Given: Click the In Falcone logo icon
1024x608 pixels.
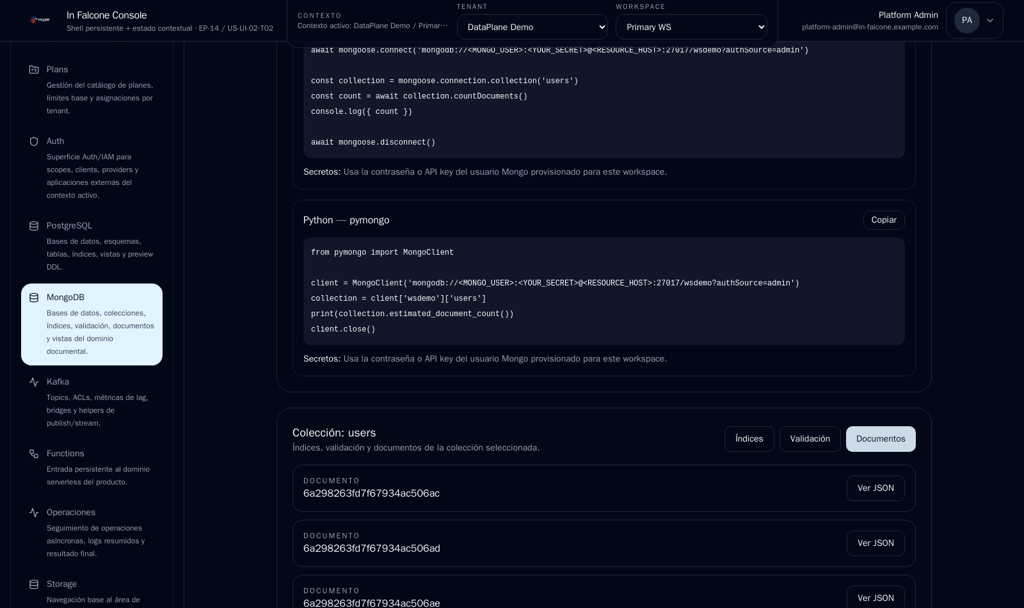Looking at the screenshot, I should coord(40,20).
